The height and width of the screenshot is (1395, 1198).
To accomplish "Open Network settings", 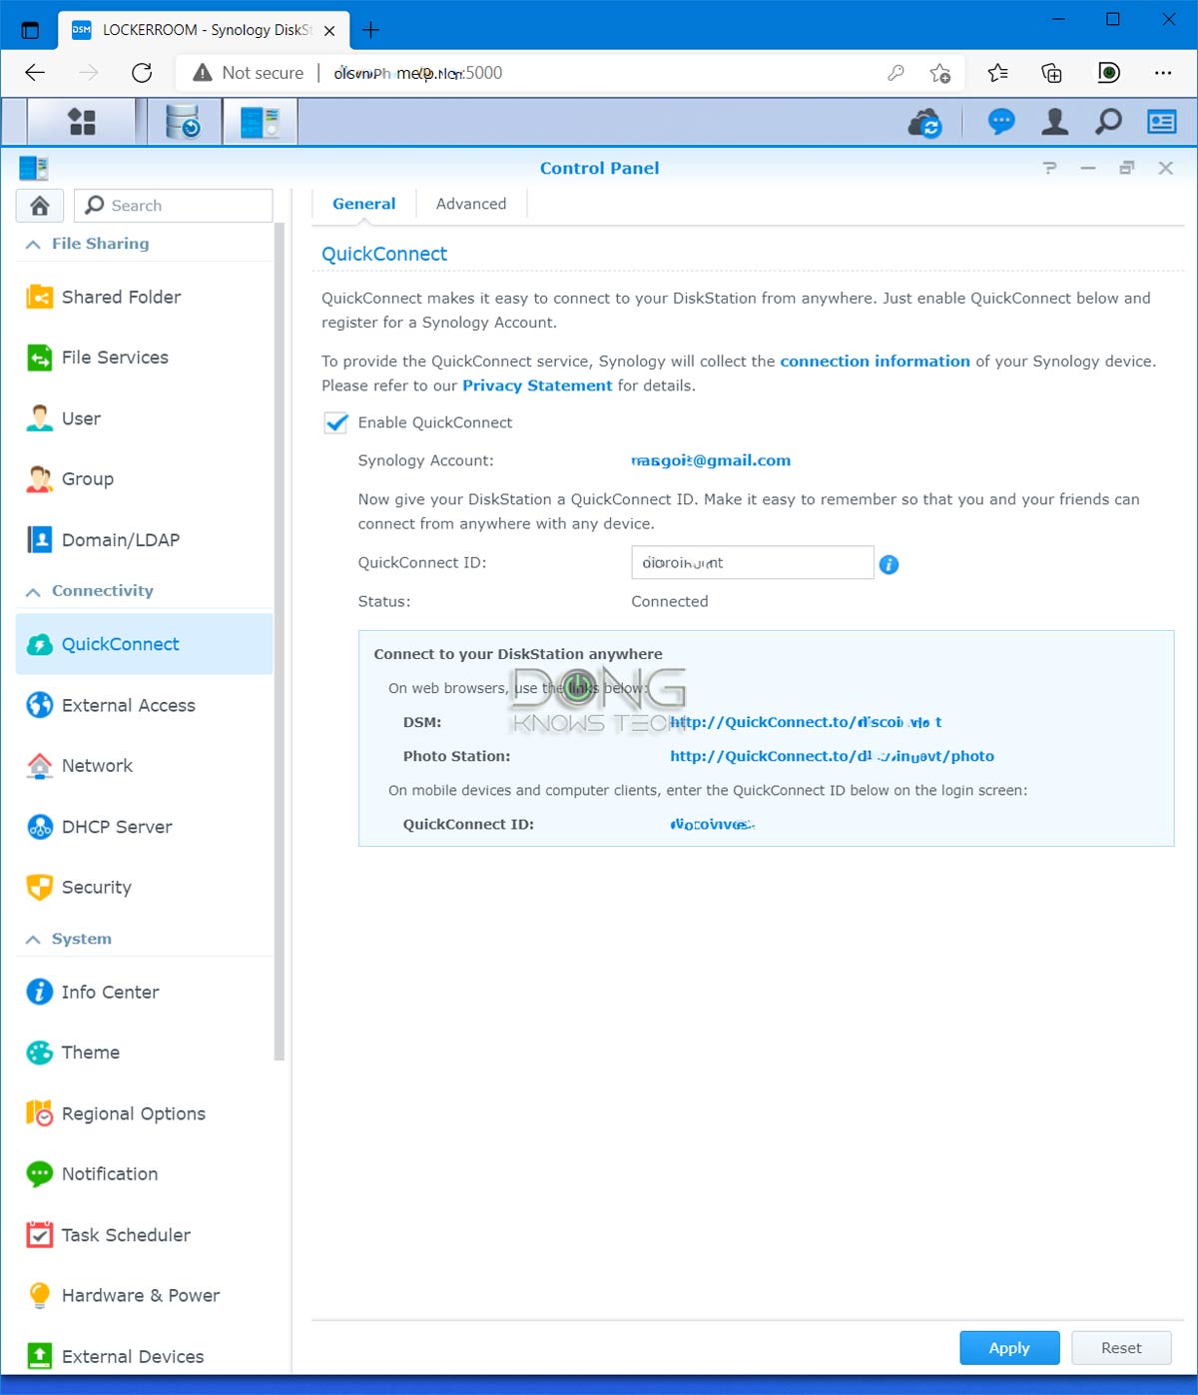I will (x=144, y=766).
